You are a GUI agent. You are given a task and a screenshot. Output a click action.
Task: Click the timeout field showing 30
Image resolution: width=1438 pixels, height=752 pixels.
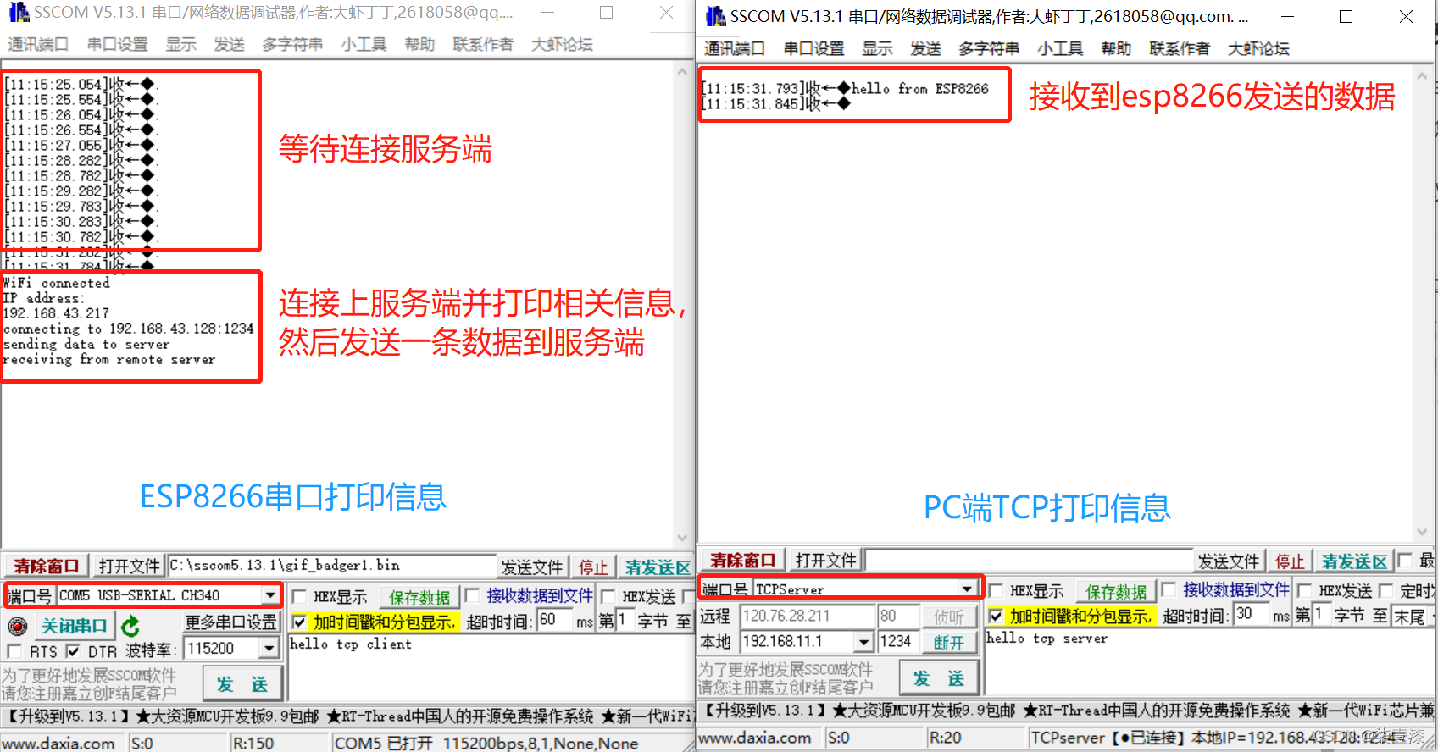point(1252,614)
